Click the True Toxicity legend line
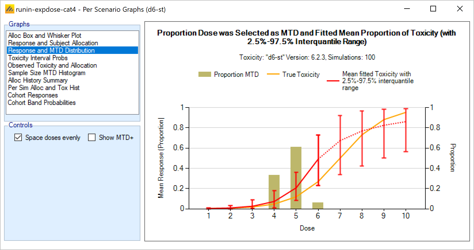Viewport: 474px width, 250px height. 273,75
